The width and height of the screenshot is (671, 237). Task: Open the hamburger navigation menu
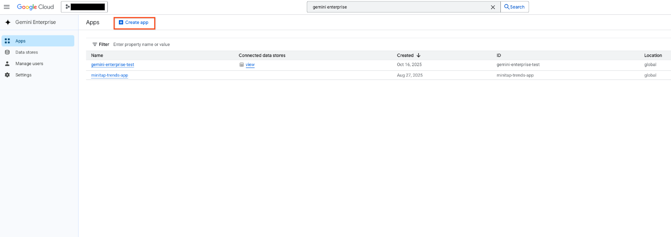pyautogui.click(x=7, y=7)
